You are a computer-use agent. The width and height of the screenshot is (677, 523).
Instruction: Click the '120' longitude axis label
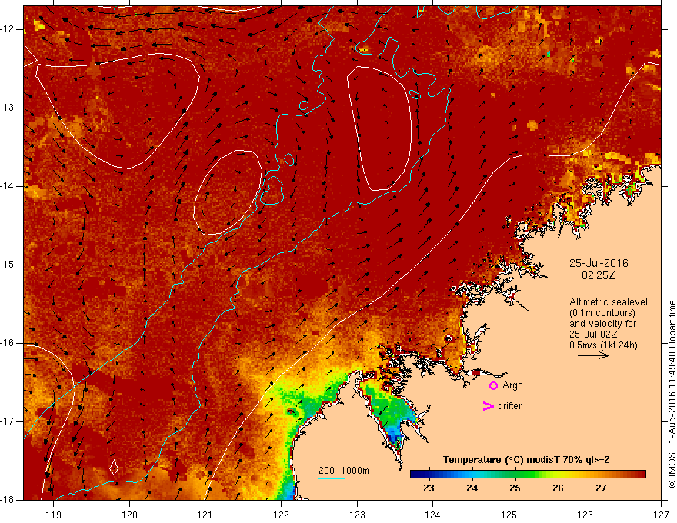coord(129,515)
